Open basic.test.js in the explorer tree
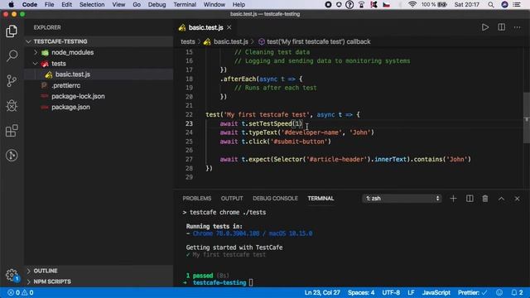This screenshot has height=298, width=530. coord(72,74)
